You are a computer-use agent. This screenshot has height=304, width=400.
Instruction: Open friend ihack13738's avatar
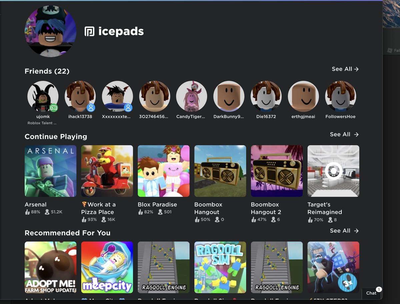[80, 96]
